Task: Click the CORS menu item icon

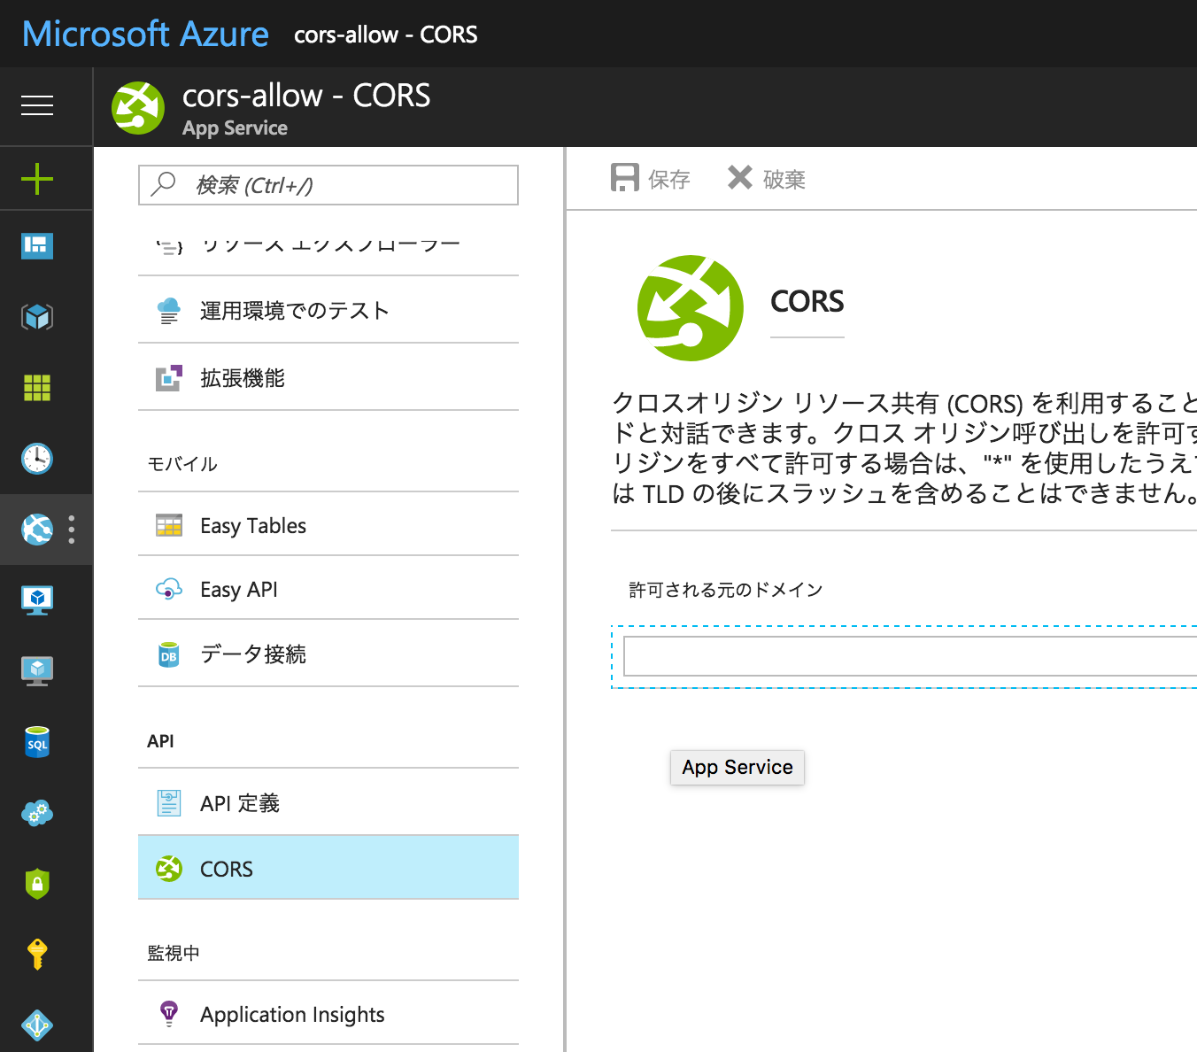Action: point(168,869)
